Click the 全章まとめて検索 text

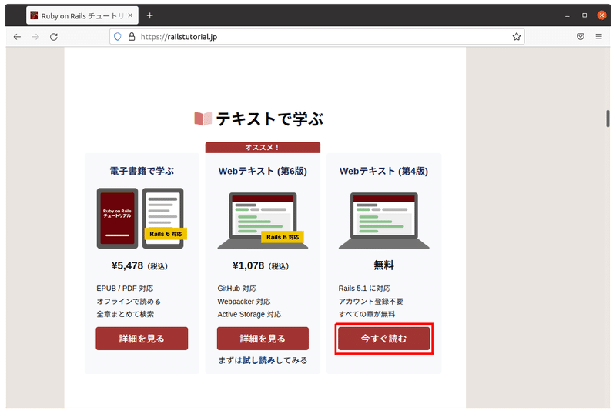[125, 314]
